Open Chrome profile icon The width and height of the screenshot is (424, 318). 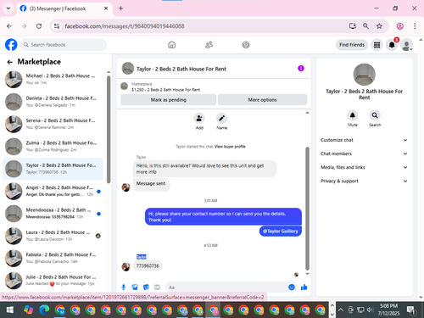point(399,26)
